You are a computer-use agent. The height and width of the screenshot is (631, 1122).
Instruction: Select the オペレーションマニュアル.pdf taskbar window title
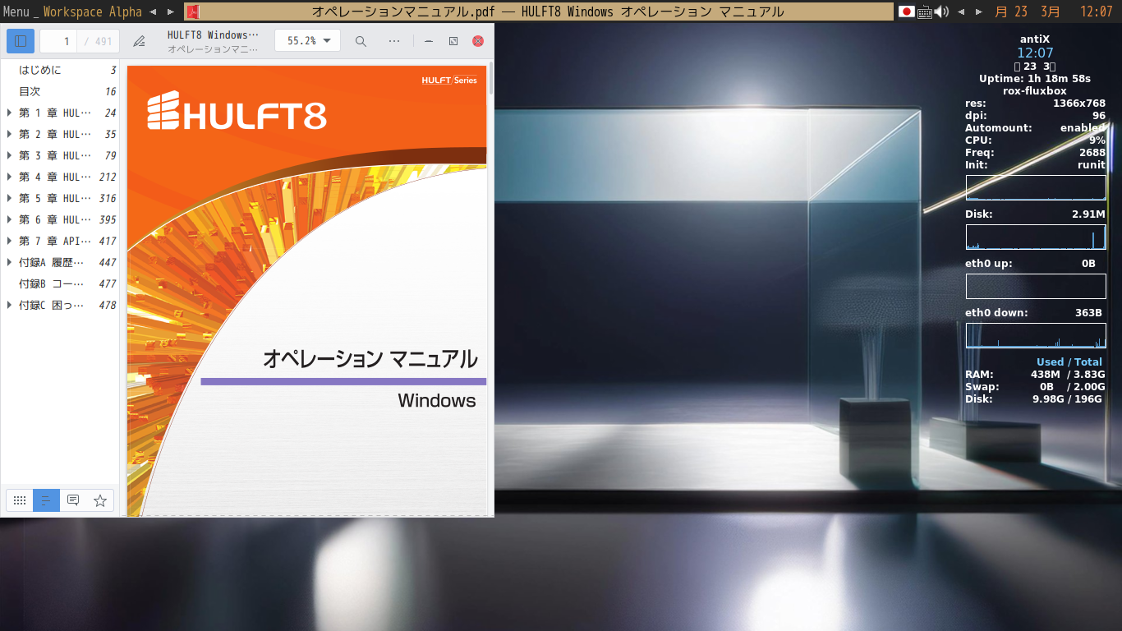[548, 12]
